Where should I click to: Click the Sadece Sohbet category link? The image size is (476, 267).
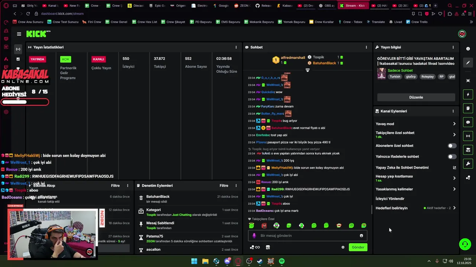coord(400,70)
